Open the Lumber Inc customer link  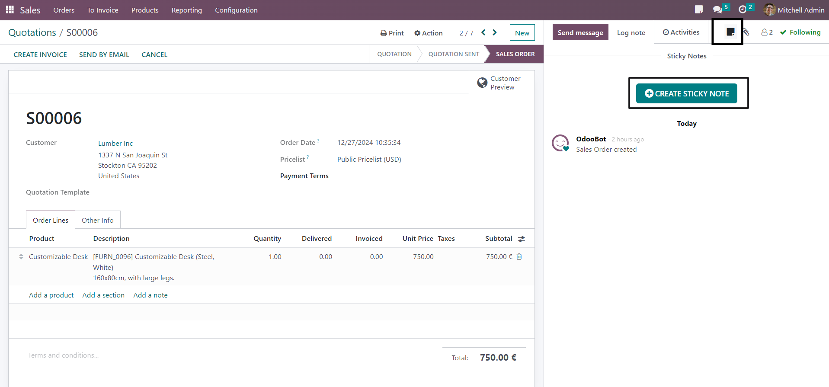(x=115, y=143)
